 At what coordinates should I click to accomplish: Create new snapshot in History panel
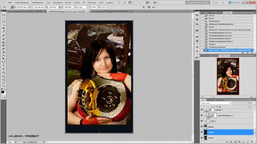(x=247, y=53)
